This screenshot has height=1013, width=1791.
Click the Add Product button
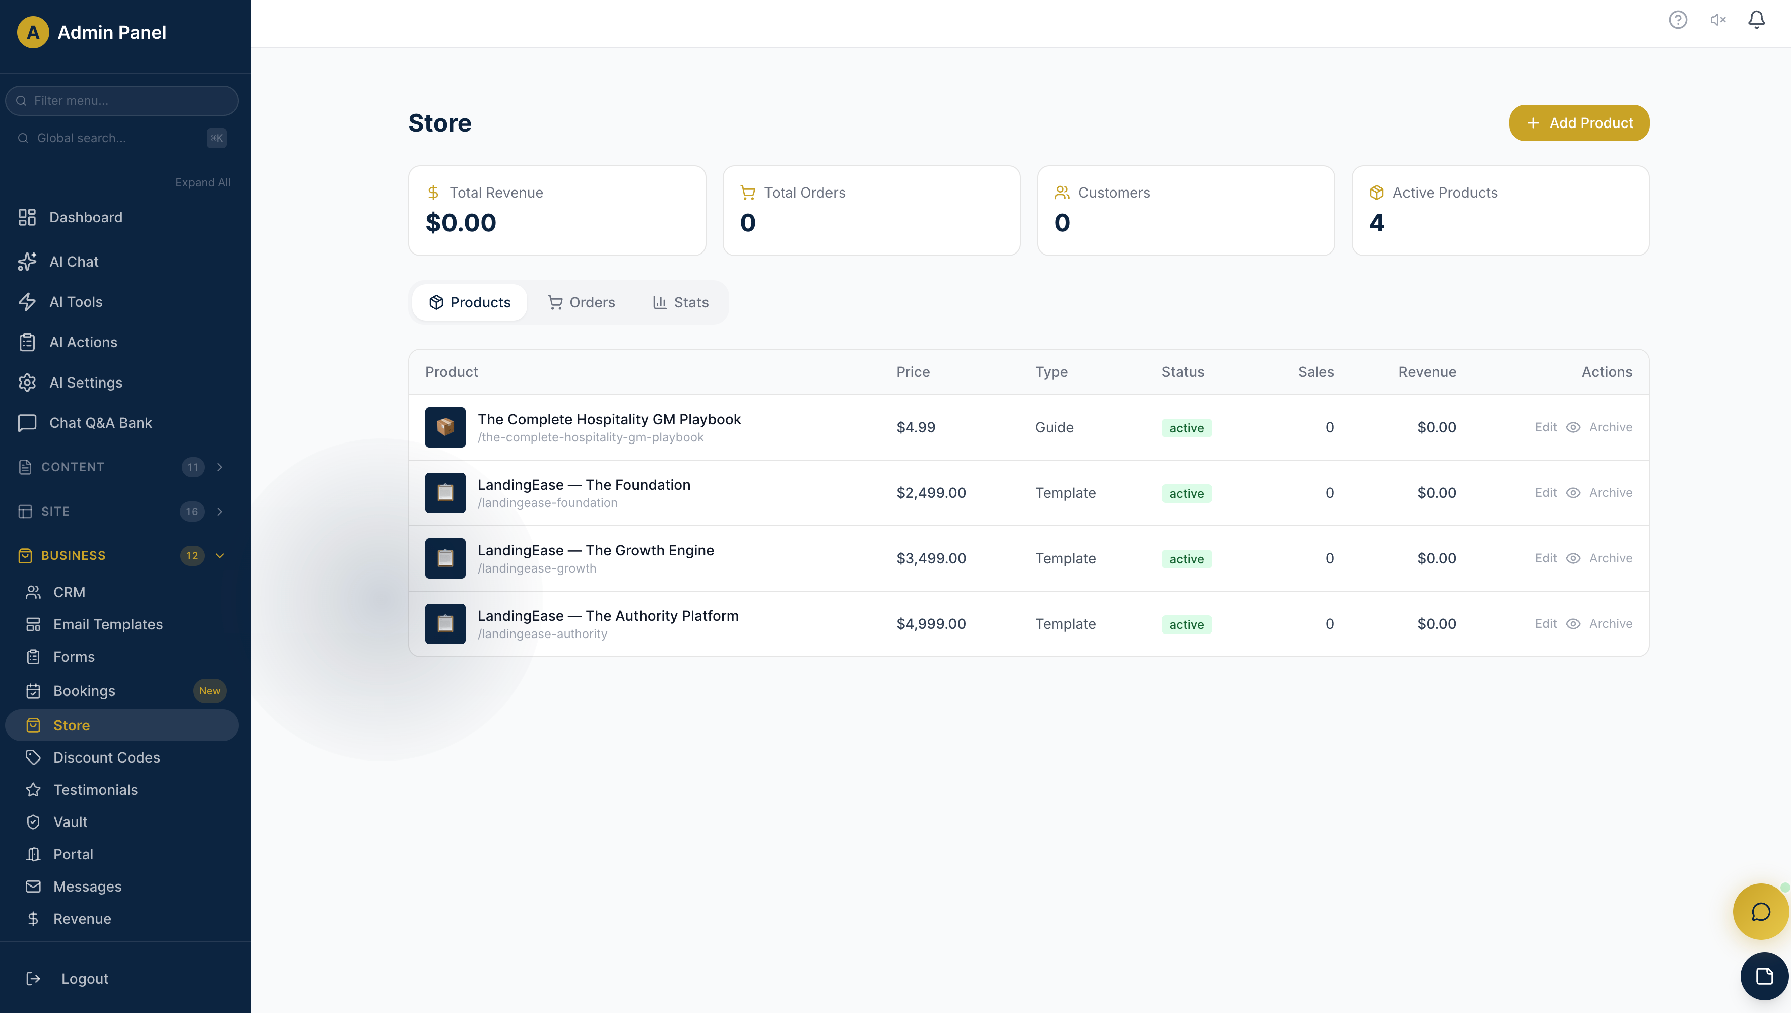[x=1579, y=122]
